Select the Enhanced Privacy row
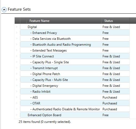The image size is (136, 129). tap(75, 33)
